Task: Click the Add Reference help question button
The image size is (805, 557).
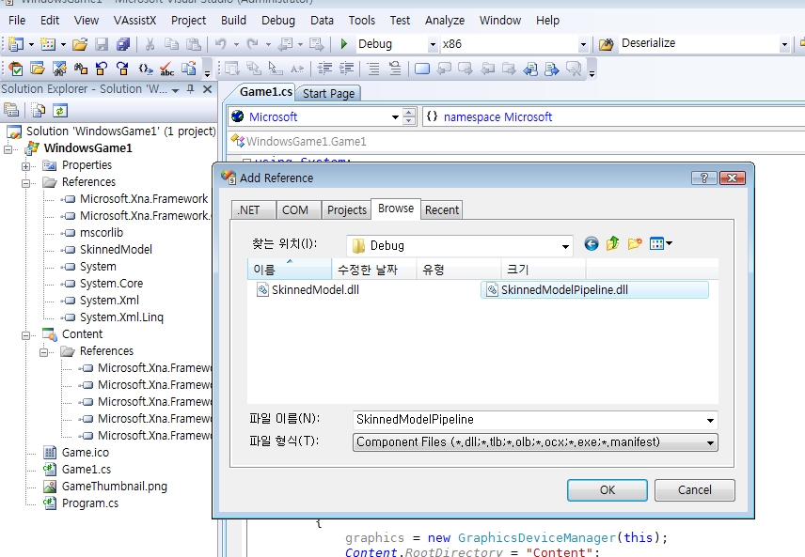Action: point(703,178)
